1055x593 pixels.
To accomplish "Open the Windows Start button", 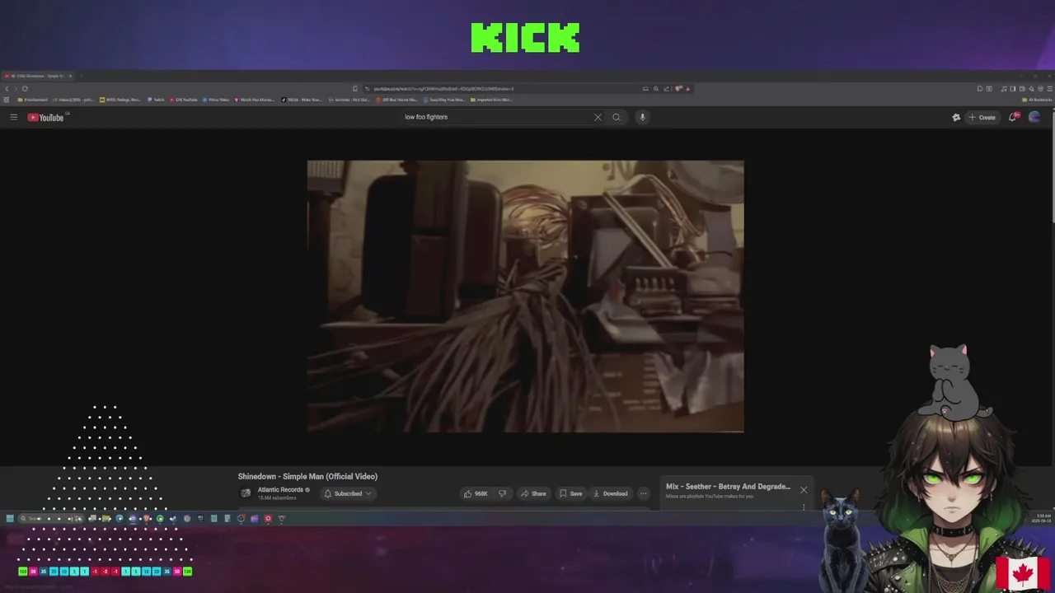I will tap(10, 518).
